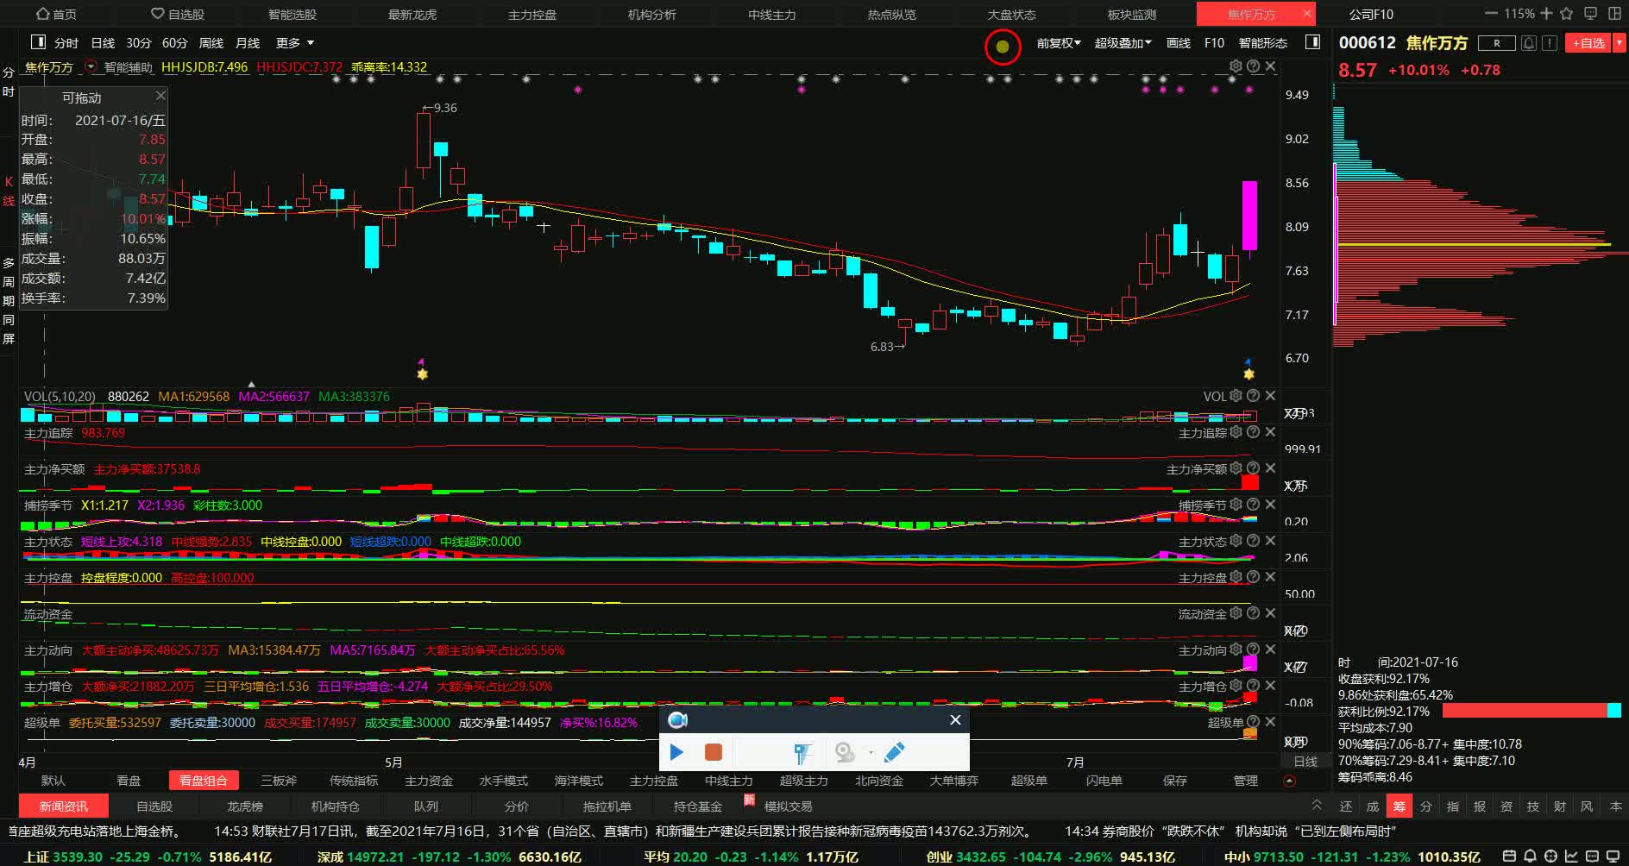
Task: Open the 主力控盘 top navigation tab
Action: point(532,14)
